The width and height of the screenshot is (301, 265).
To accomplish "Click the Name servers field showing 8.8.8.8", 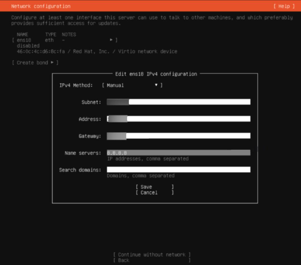I will click(178, 153).
